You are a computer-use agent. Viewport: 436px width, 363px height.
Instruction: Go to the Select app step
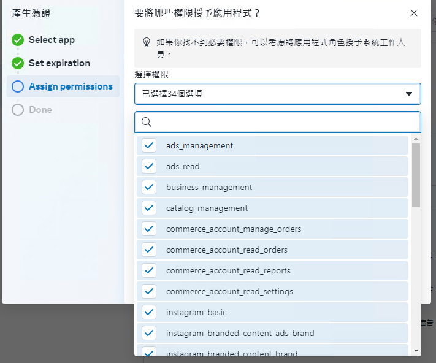pyautogui.click(x=52, y=40)
